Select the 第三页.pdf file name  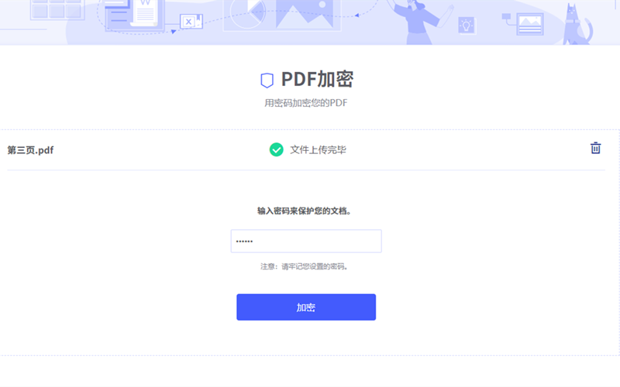coord(30,150)
